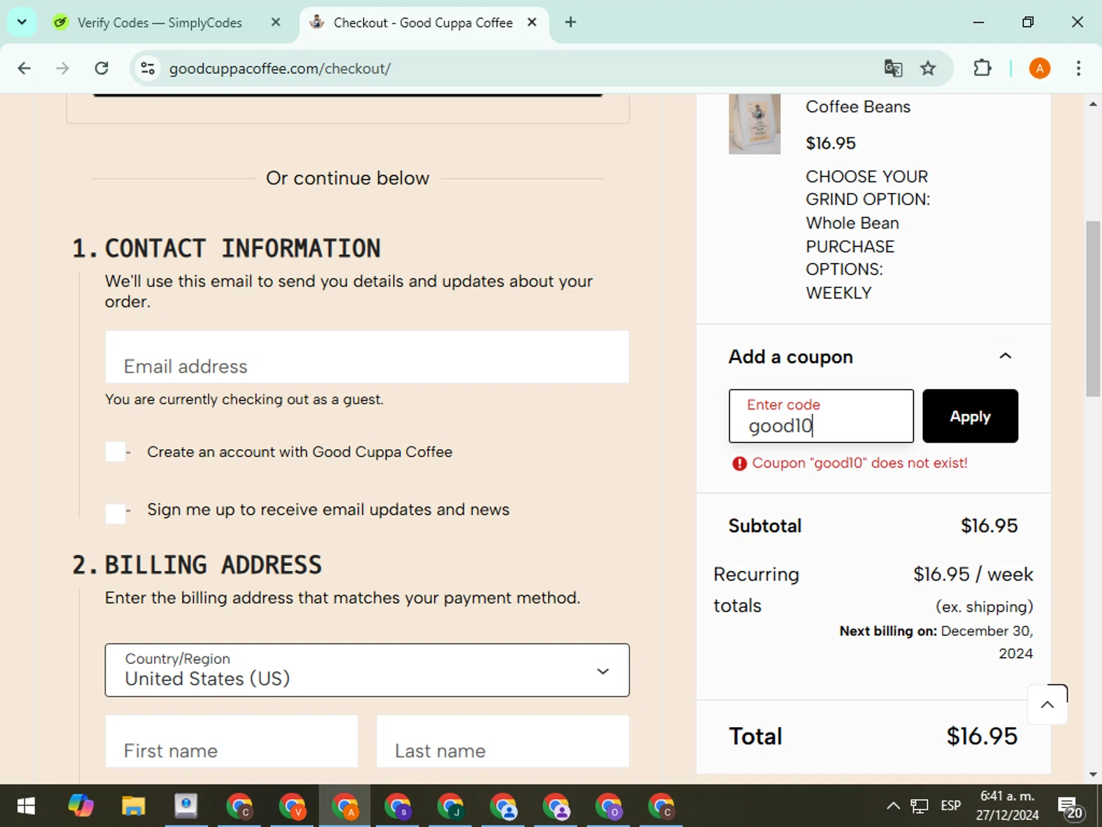Click the Subtotal $16.95 amount
1102x827 pixels.
pyautogui.click(x=989, y=526)
